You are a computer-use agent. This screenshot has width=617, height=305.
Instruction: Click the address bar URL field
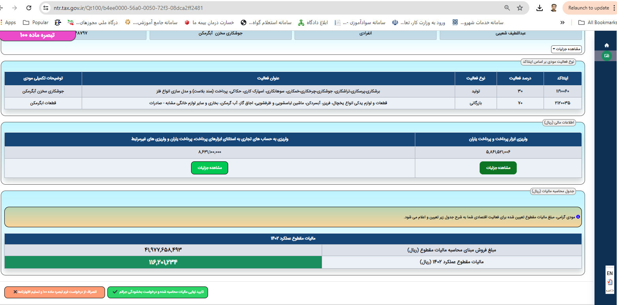coord(276,8)
